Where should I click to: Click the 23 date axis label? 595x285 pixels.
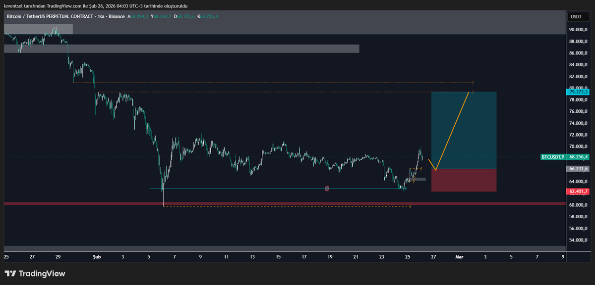[x=382, y=257]
